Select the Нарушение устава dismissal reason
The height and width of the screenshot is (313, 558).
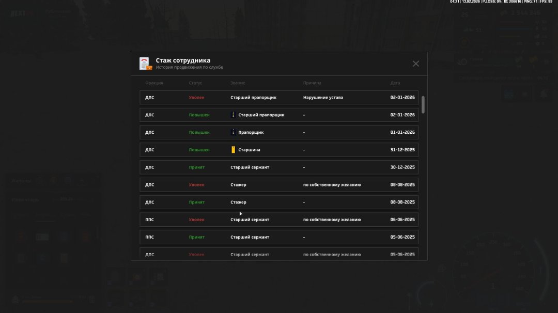point(323,97)
